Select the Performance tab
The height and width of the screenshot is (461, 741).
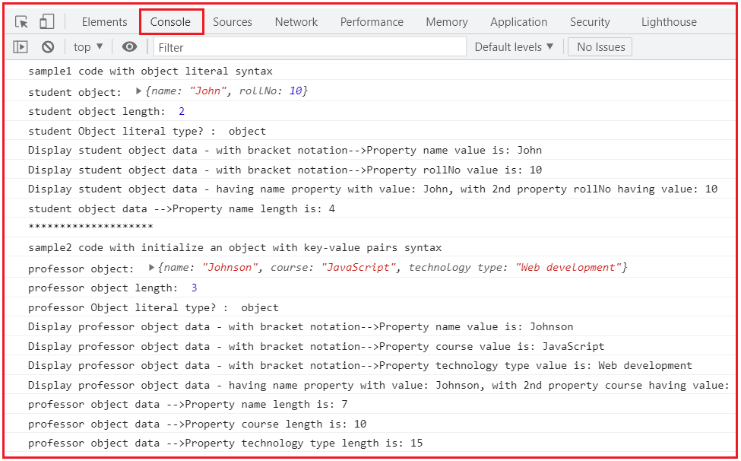click(x=371, y=21)
